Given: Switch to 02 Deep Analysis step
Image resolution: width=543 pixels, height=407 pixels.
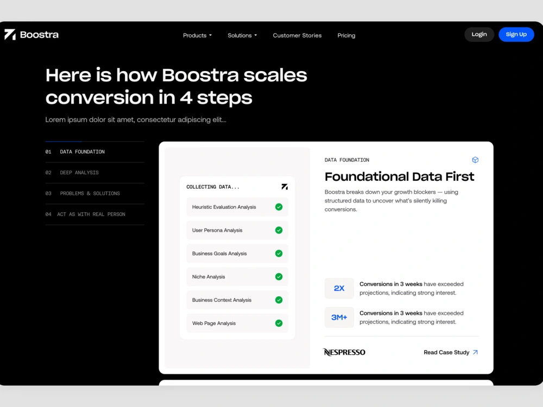Looking at the screenshot, I should (x=94, y=173).
